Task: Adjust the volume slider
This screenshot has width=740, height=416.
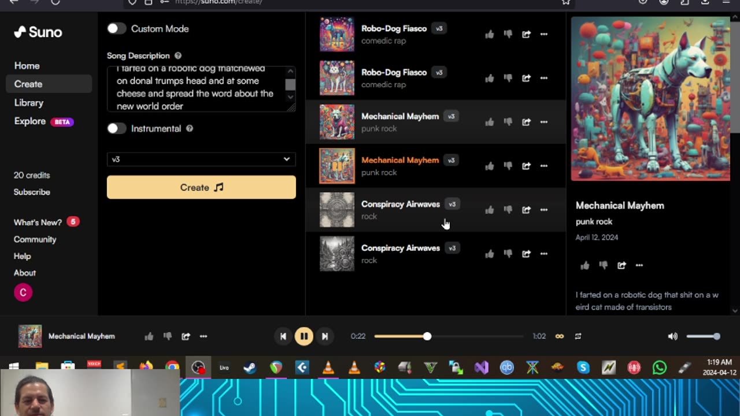Action: click(x=704, y=336)
